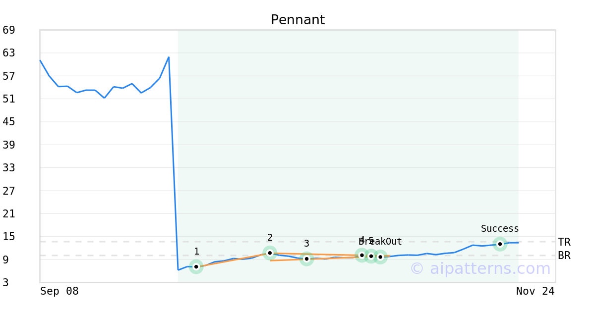595x312 pixels.
Task: Click the 69 y-axis label
Action: [x=9, y=30]
